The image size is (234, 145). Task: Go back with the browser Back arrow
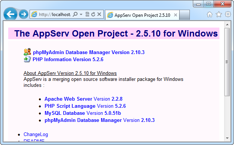(10, 14)
